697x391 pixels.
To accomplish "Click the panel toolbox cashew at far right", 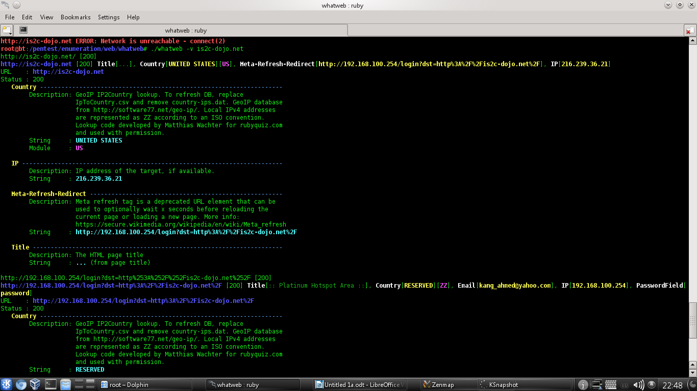I will point(691,385).
